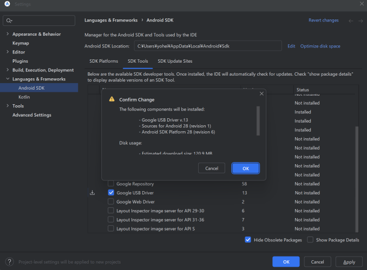Expand Build, Execution, Deployment section
The image size is (367, 270).
tap(8, 70)
